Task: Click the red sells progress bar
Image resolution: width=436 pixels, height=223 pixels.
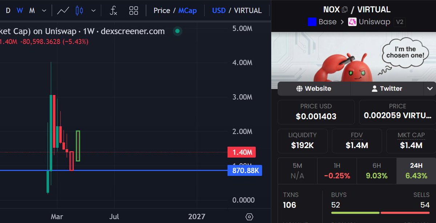Action: point(405,213)
